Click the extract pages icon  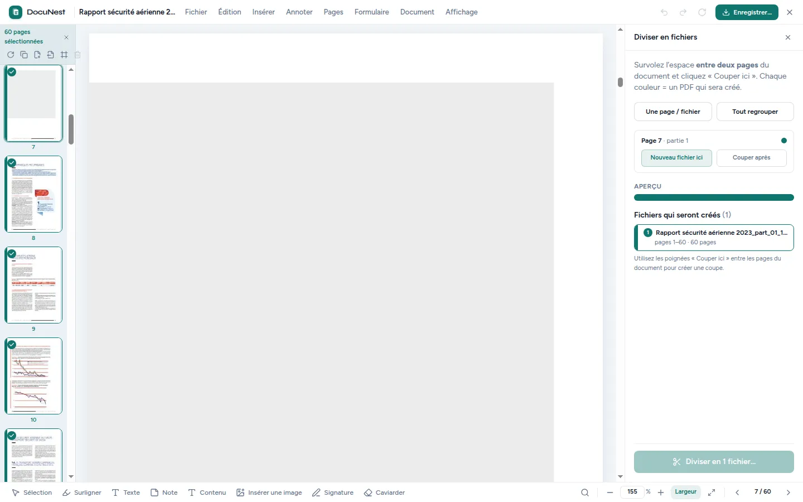tap(51, 55)
